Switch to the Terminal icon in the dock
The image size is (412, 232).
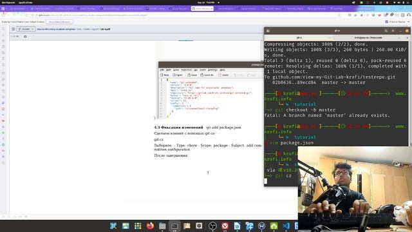point(174,226)
